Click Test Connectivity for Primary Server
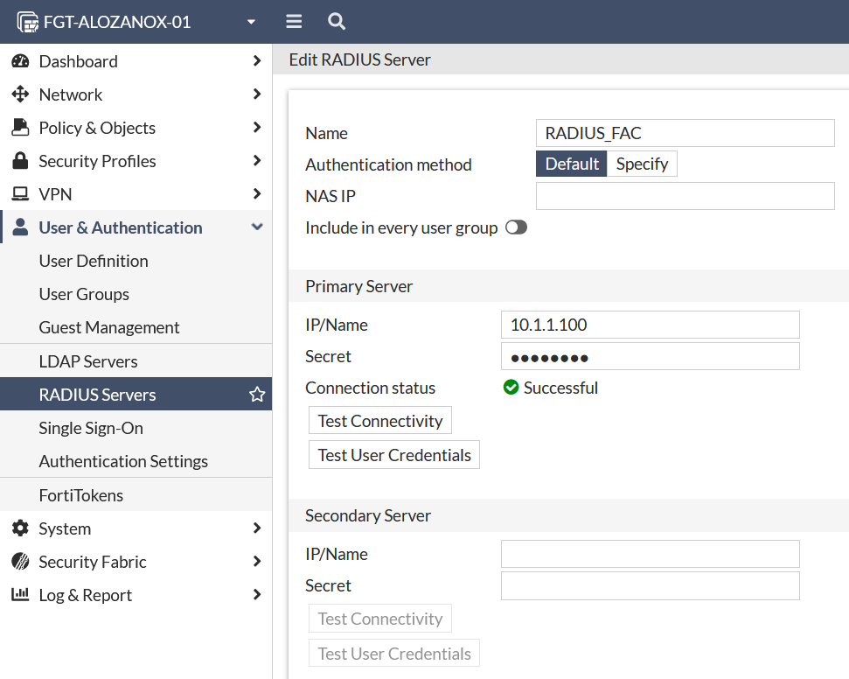 380,421
